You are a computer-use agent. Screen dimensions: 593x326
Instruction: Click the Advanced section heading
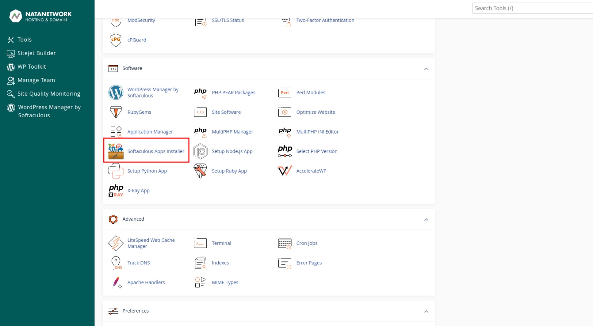pyautogui.click(x=133, y=219)
